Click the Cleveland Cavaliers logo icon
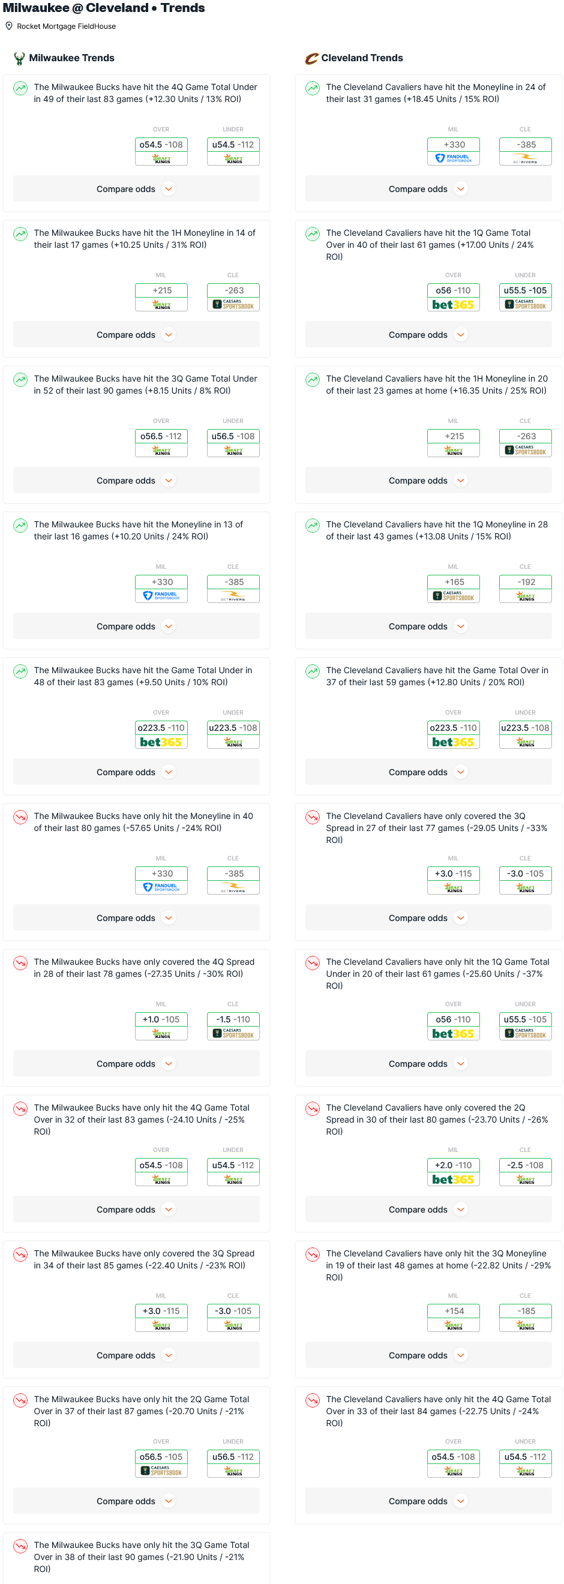 coord(311,58)
